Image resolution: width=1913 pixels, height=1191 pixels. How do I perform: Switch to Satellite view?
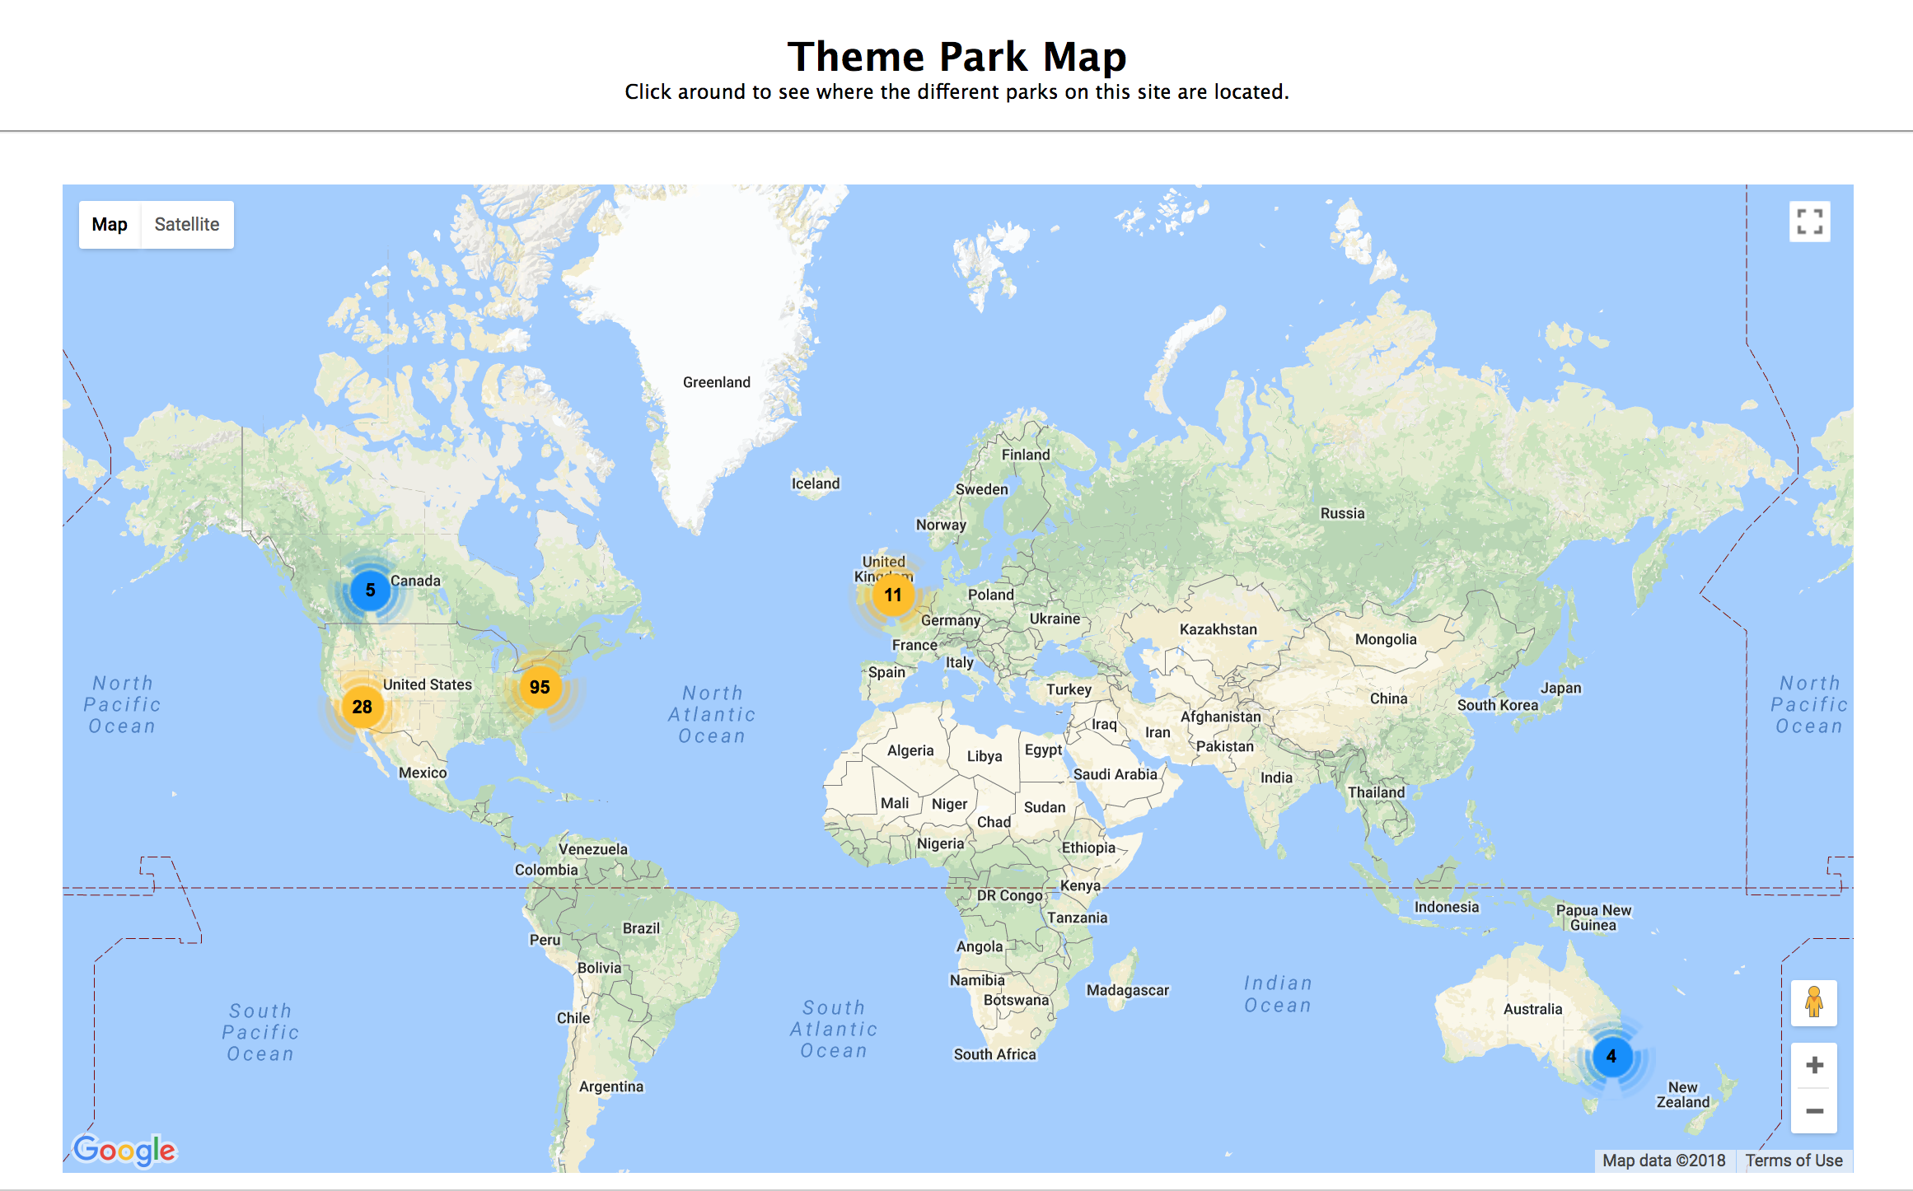click(x=187, y=224)
